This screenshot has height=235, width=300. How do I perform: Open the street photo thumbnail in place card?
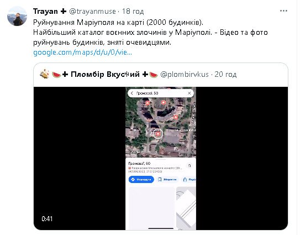[x=186, y=208]
